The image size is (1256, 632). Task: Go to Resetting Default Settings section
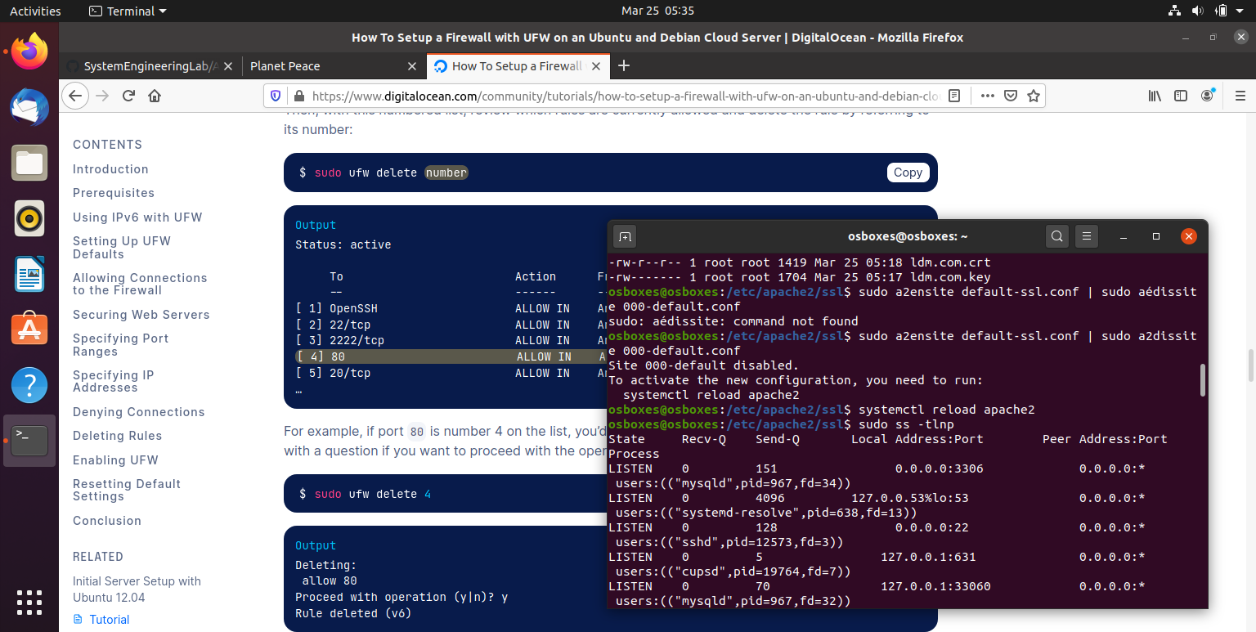coord(127,490)
